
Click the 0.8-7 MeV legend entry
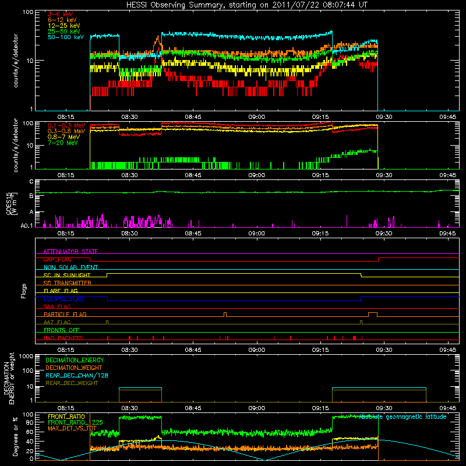63,137
